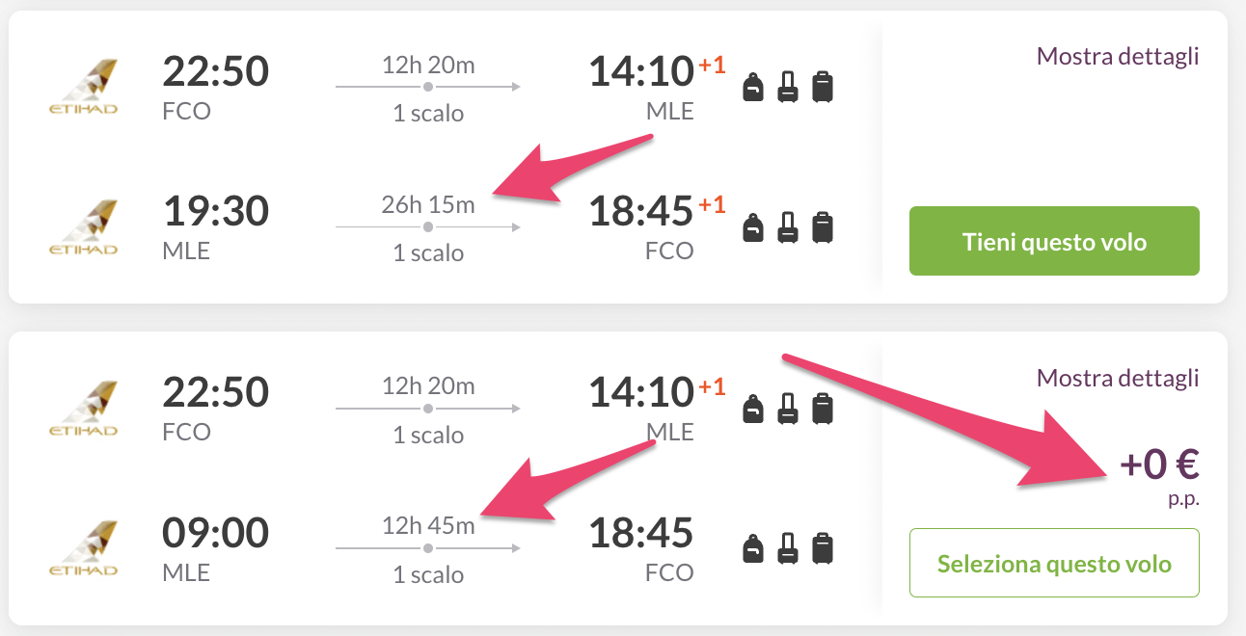This screenshot has width=1246, height=636.
Task: Click the backpack icon in first card's top row
Action: point(753,88)
